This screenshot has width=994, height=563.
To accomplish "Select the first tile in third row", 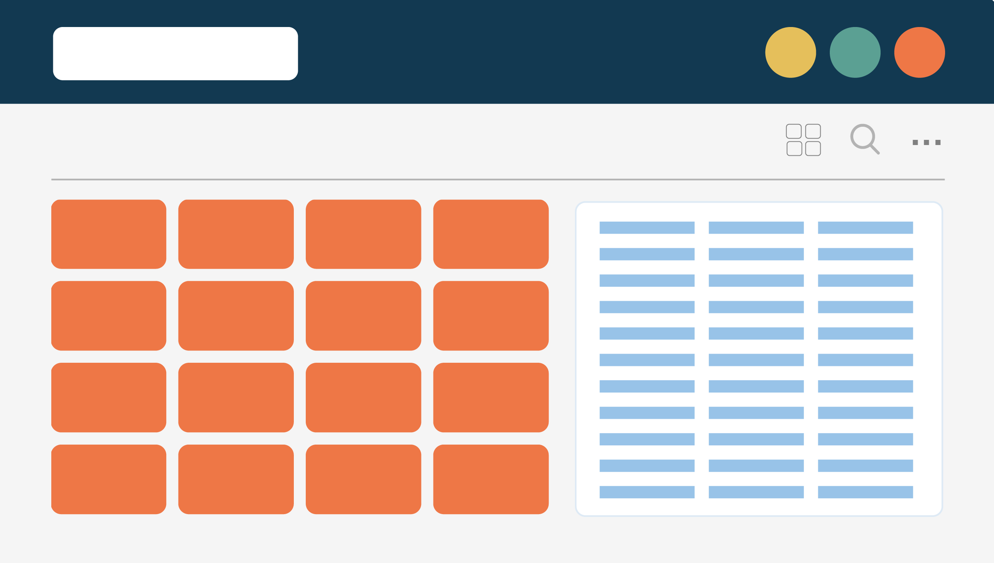I will click(109, 397).
